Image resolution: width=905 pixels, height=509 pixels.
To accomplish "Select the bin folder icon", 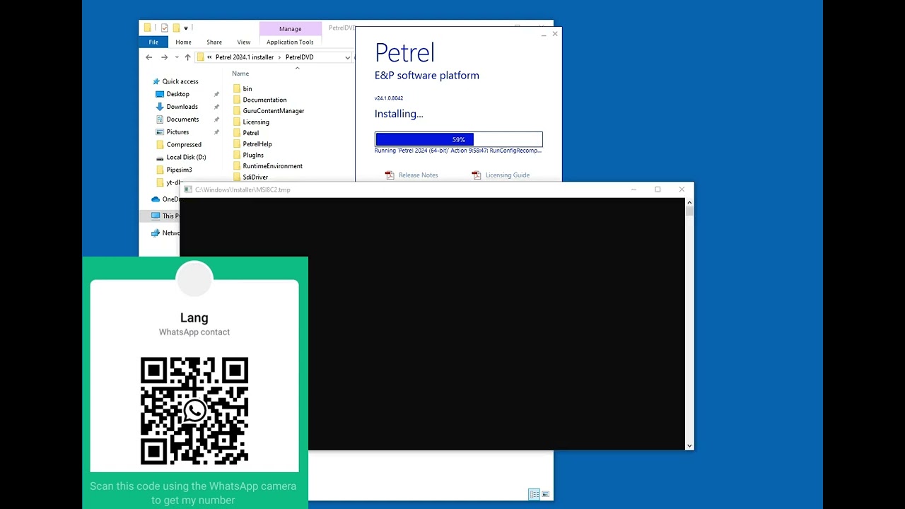I will click(x=237, y=88).
